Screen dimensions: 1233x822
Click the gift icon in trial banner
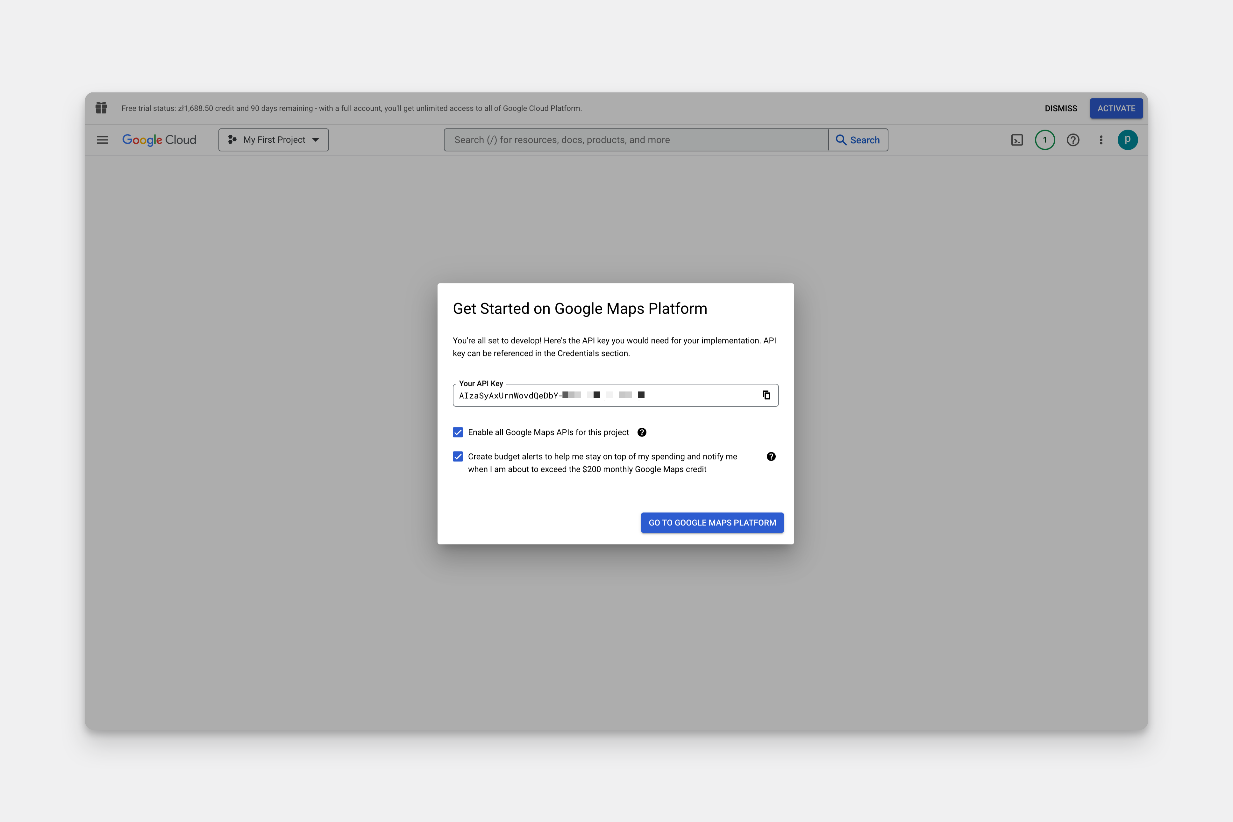coord(101,108)
